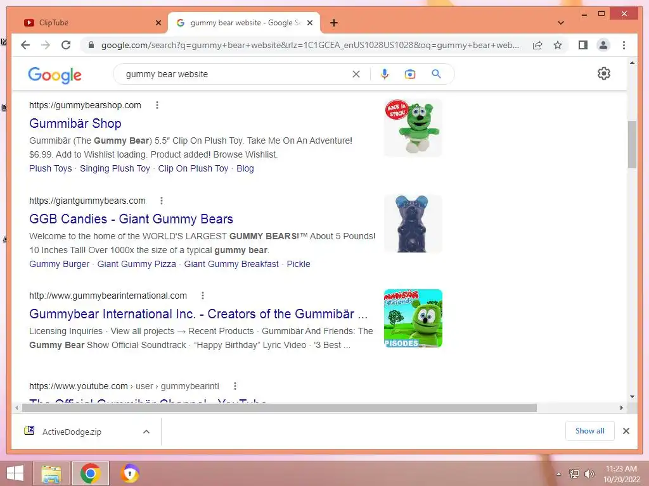Search by image with camera icon
Image resolution: width=649 pixels, height=486 pixels.
coord(410,74)
